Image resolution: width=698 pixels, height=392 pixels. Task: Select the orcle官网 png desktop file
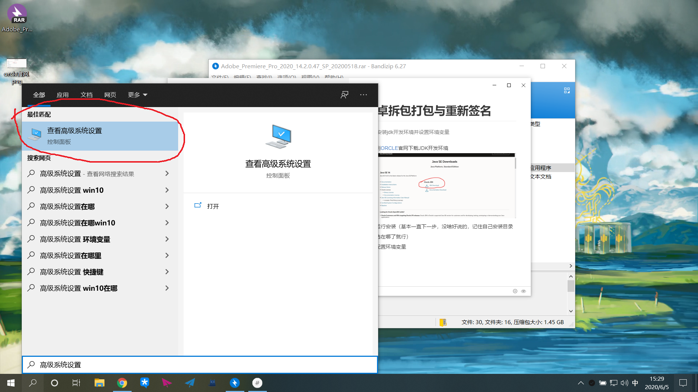coord(17,72)
